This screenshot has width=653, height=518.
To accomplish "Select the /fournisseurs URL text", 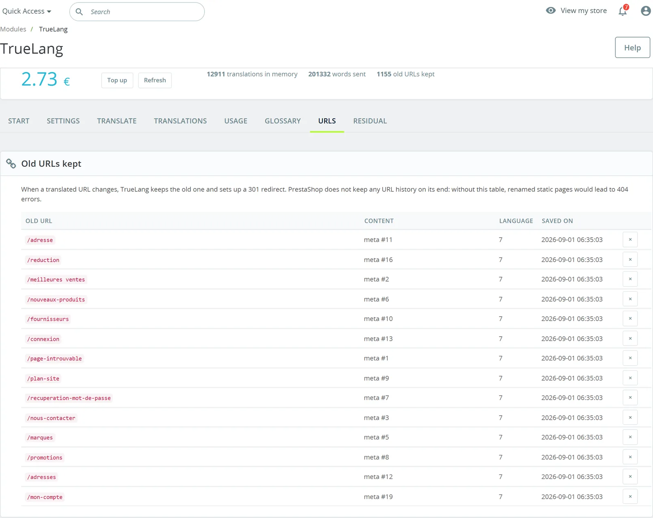I will pyautogui.click(x=48, y=319).
